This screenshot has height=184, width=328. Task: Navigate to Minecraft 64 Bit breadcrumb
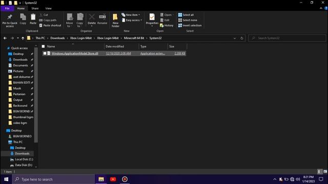coord(134,38)
